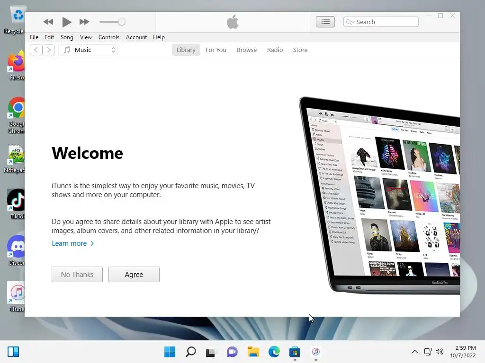Open the Up Next list view button
Image resolution: width=485 pixels, height=363 pixels.
[325, 22]
